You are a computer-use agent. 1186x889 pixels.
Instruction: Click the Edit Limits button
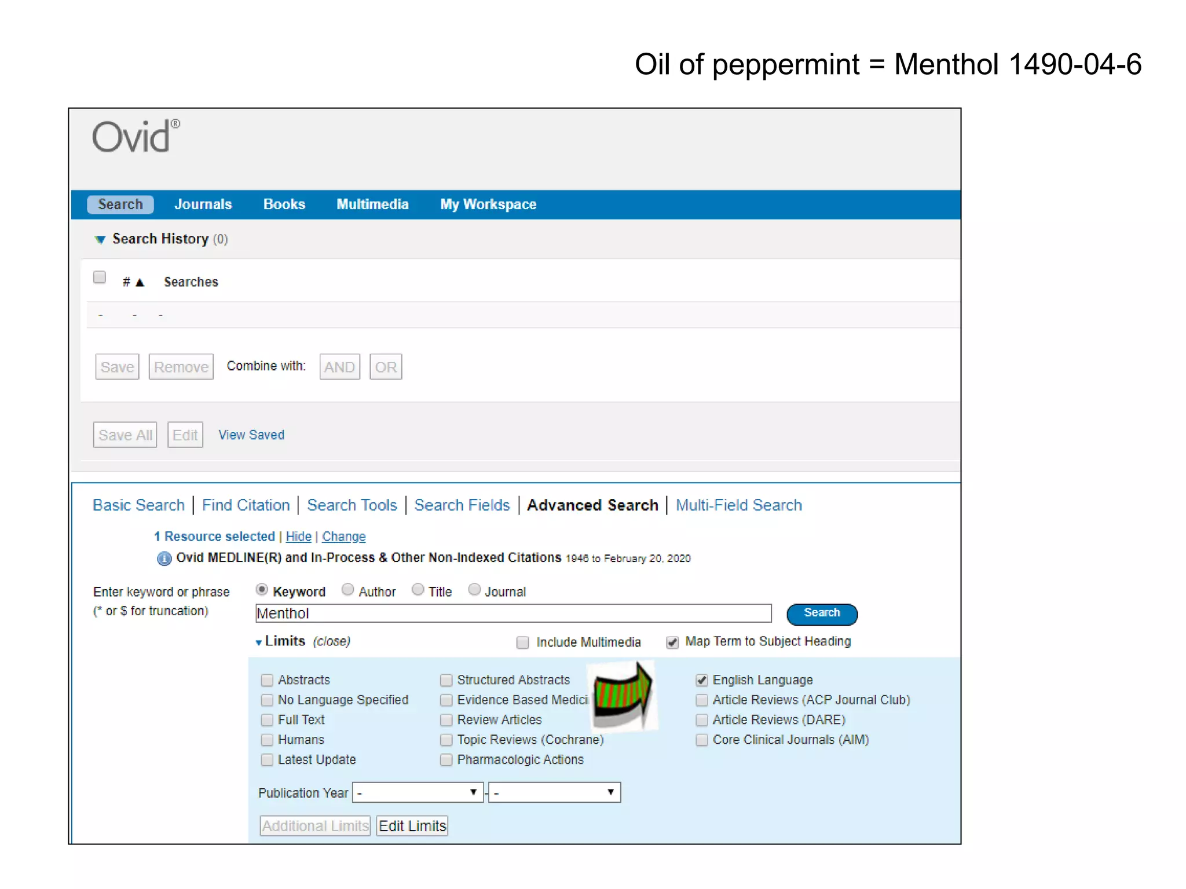412,826
